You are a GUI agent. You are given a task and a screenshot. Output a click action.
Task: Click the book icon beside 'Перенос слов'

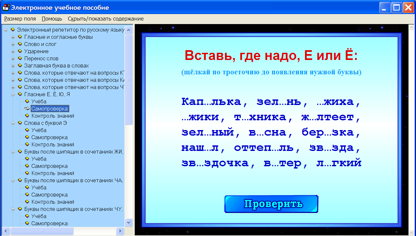(21, 58)
